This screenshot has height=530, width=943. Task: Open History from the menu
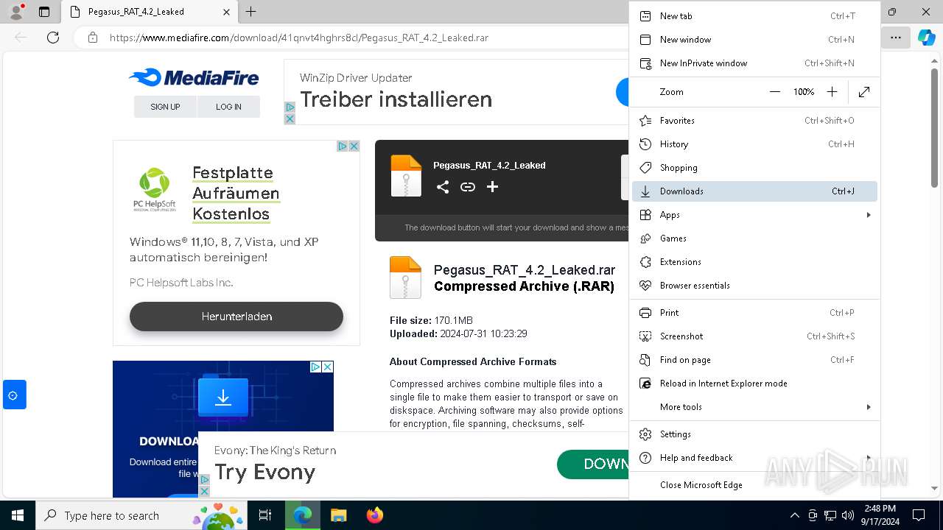tap(754, 144)
